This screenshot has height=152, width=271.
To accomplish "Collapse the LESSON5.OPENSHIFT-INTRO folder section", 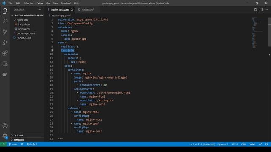I will coord(27,16).
